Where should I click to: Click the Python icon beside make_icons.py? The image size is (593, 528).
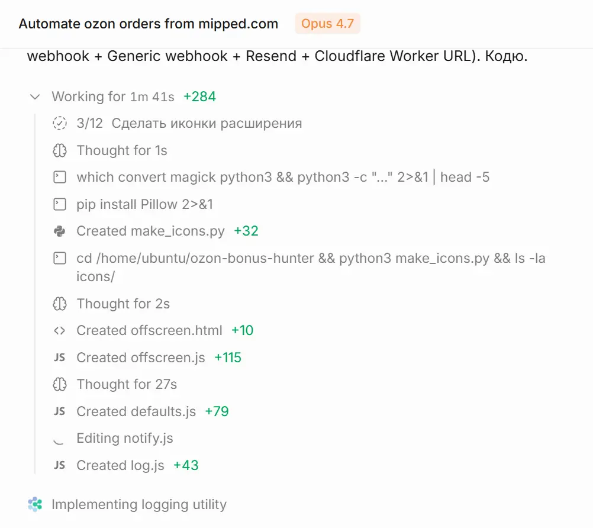click(x=60, y=231)
